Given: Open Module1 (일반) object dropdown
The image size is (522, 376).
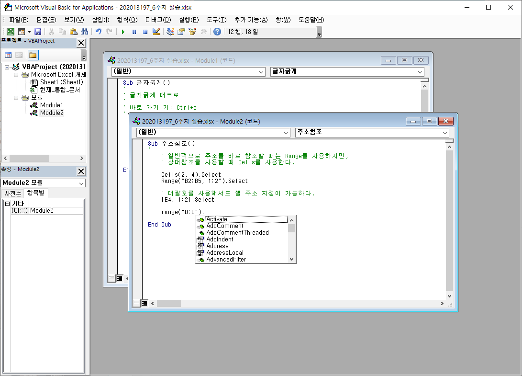Looking at the screenshot, I should point(261,72).
